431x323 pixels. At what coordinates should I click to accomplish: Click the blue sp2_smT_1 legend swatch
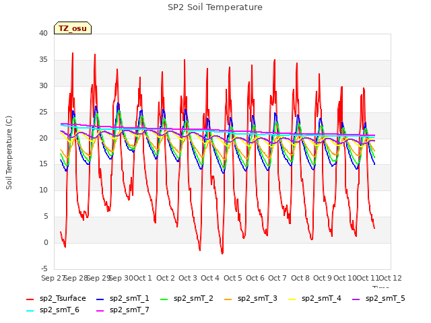100,299
